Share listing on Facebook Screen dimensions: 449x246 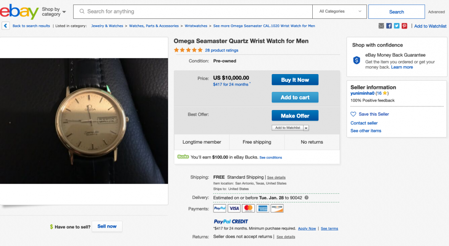(389, 26)
